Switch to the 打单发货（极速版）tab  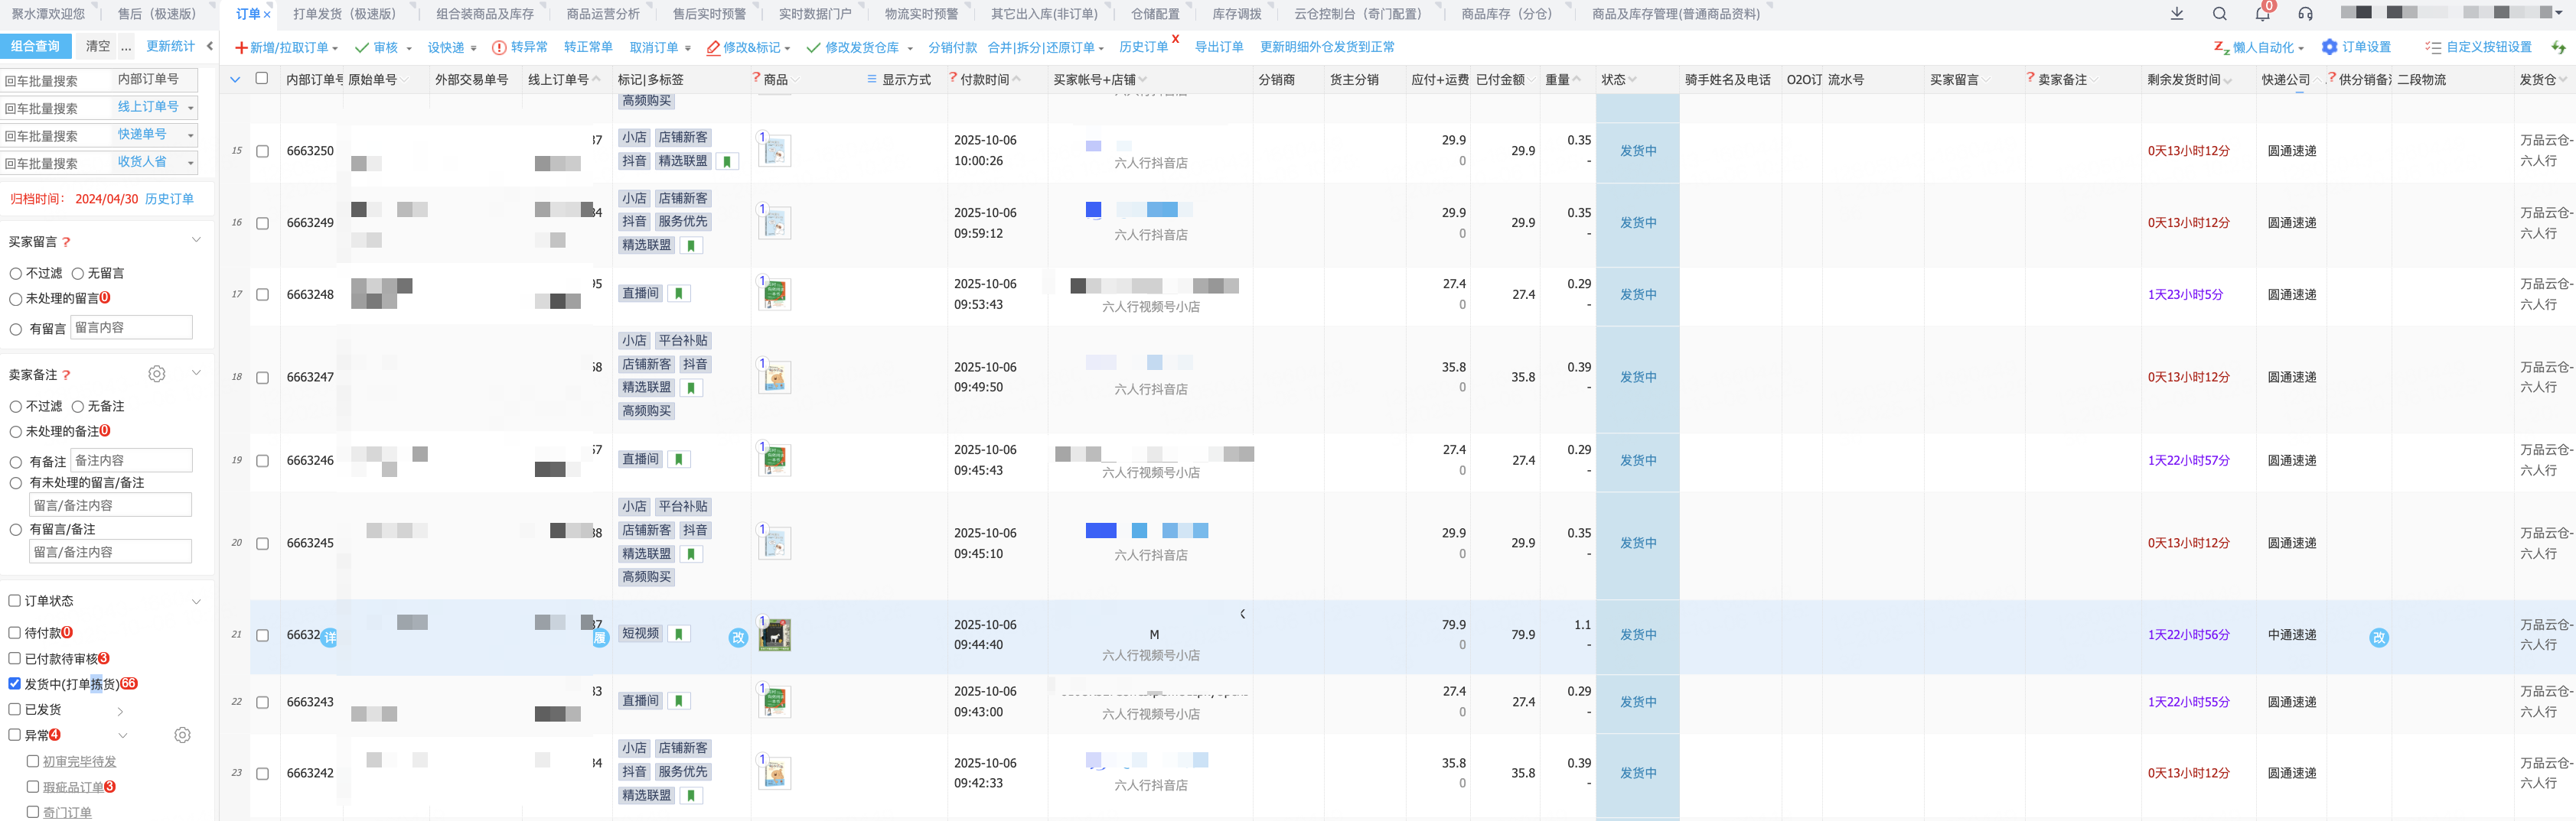345,14
